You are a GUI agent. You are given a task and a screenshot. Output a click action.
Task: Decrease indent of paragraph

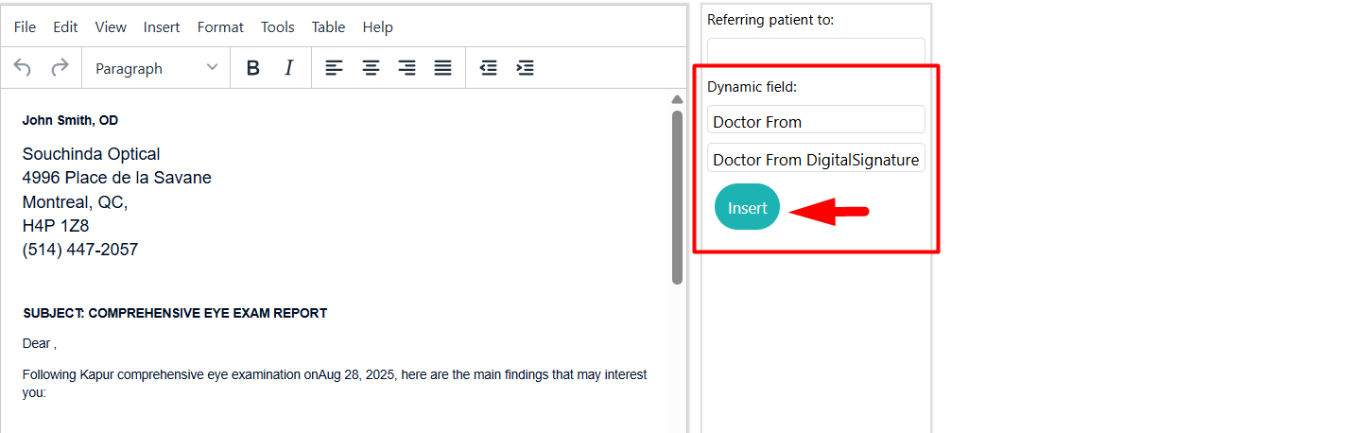488,68
